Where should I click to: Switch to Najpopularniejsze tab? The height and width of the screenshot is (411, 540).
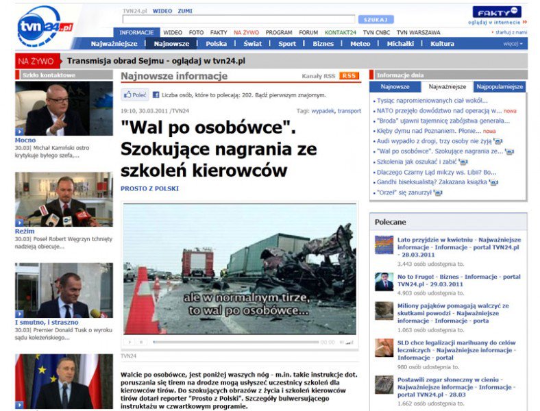click(x=500, y=87)
